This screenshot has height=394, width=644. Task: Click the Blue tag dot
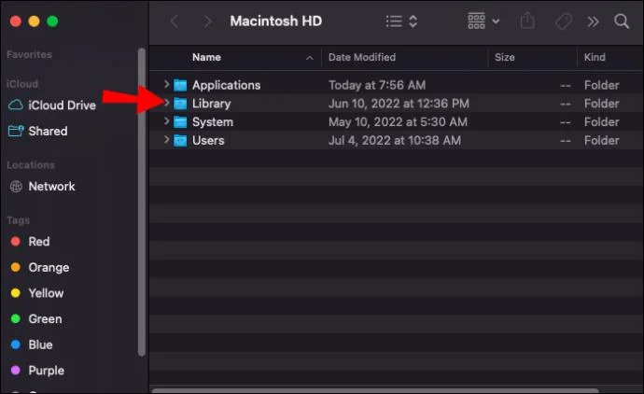tap(16, 345)
